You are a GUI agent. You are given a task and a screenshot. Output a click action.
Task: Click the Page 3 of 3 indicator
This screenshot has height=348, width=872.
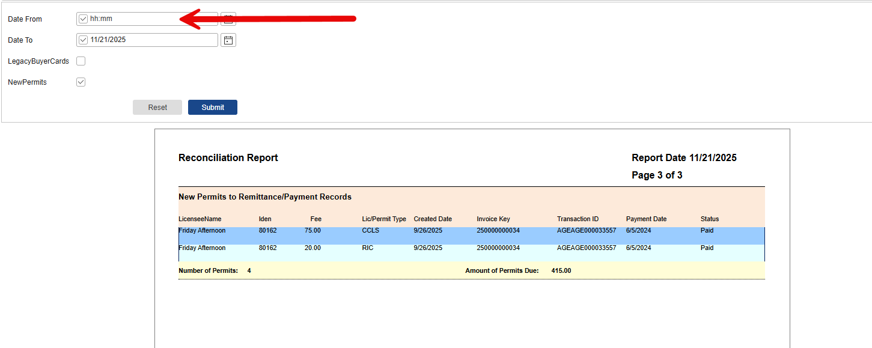coord(657,176)
